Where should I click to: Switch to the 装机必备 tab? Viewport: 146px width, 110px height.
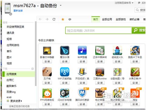tap(134, 19)
